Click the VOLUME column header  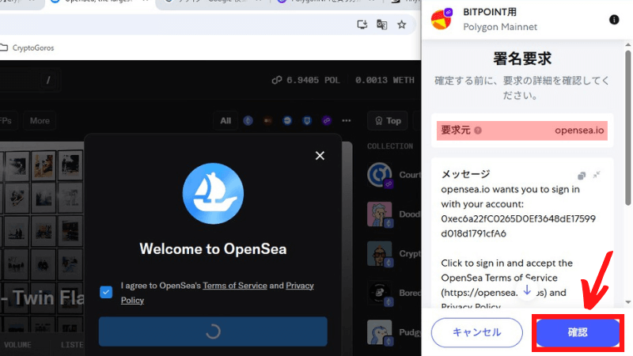tap(17, 345)
